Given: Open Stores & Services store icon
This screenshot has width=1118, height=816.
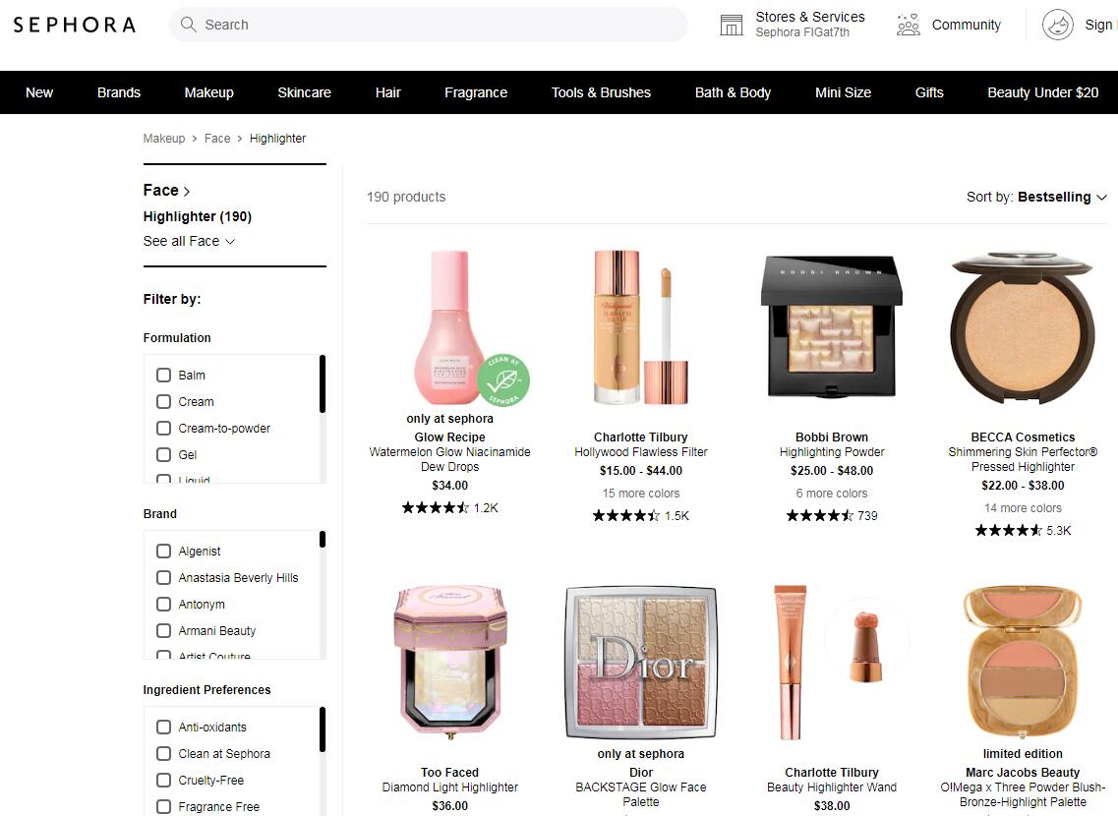Looking at the screenshot, I should coord(732,25).
